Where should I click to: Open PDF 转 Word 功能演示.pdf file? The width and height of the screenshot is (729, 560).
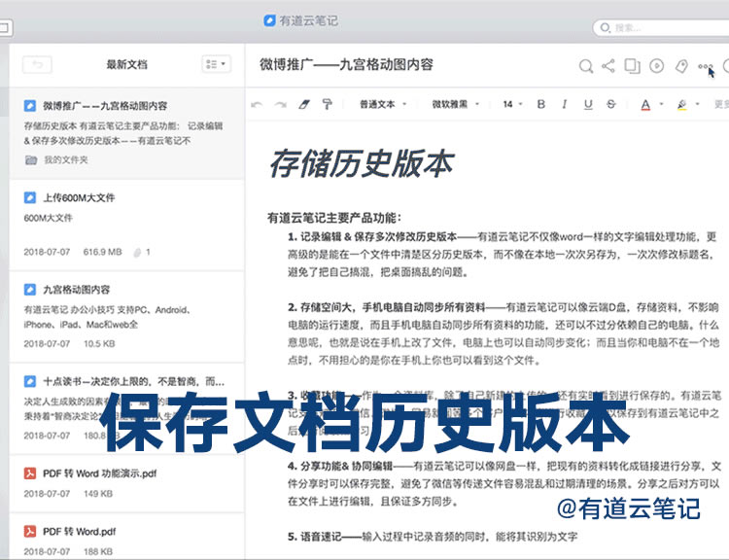click(x=127, y=483)
